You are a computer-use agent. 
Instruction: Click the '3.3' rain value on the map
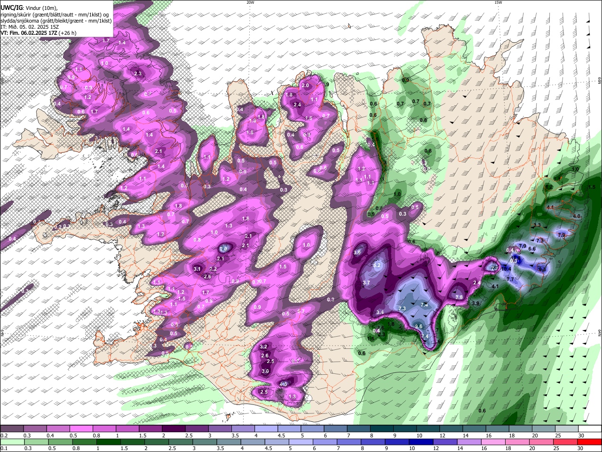(537, 226)
